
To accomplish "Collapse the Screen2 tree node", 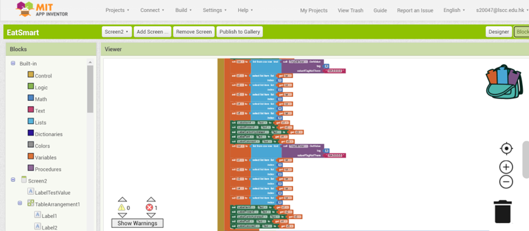I will tap(13, 181).
